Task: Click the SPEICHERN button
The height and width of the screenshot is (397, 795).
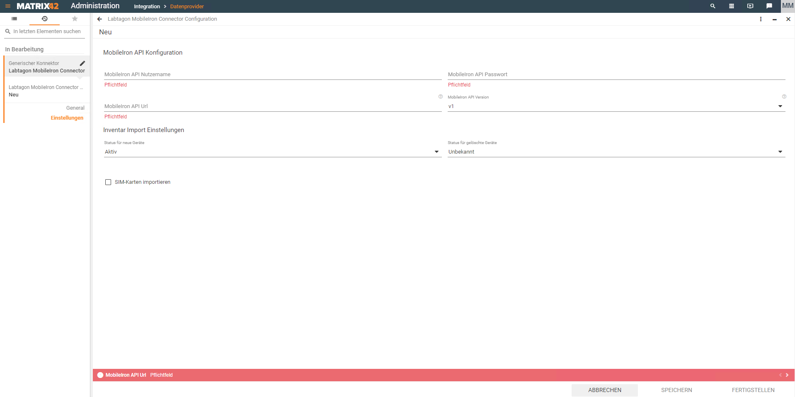Action: coord(676,390)
